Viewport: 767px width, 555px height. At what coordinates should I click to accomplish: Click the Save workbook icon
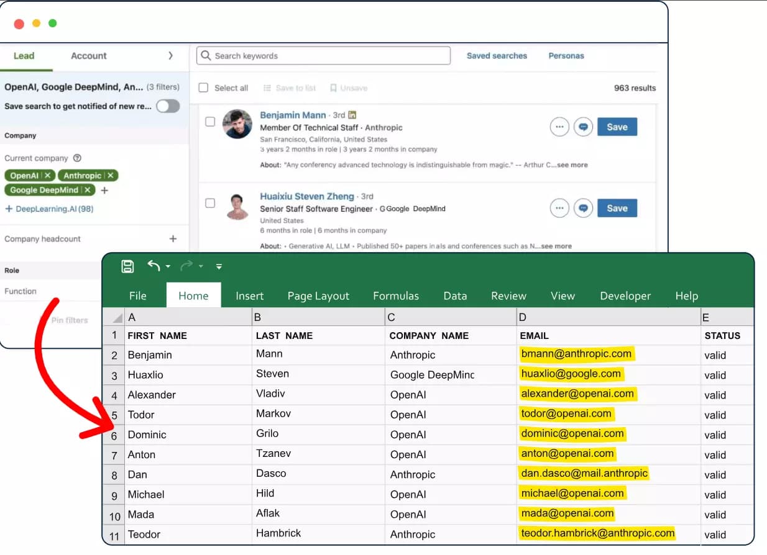127,266
